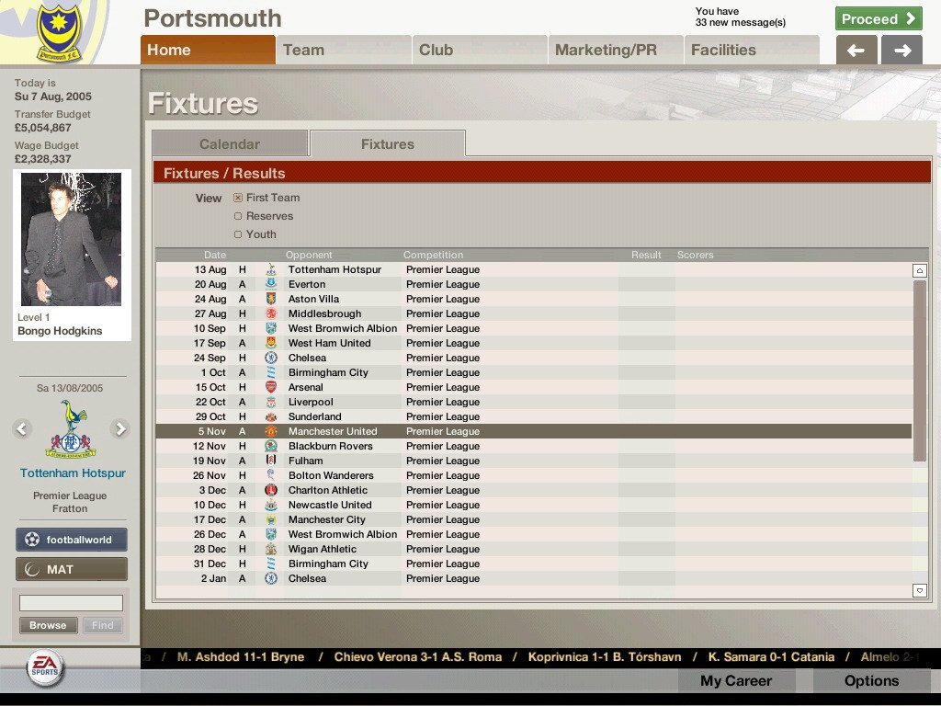Switch to the Calendar tab

(x=230, y=144)
